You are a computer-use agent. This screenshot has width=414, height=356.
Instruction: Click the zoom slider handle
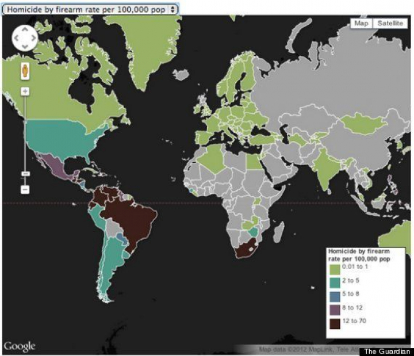25,174
